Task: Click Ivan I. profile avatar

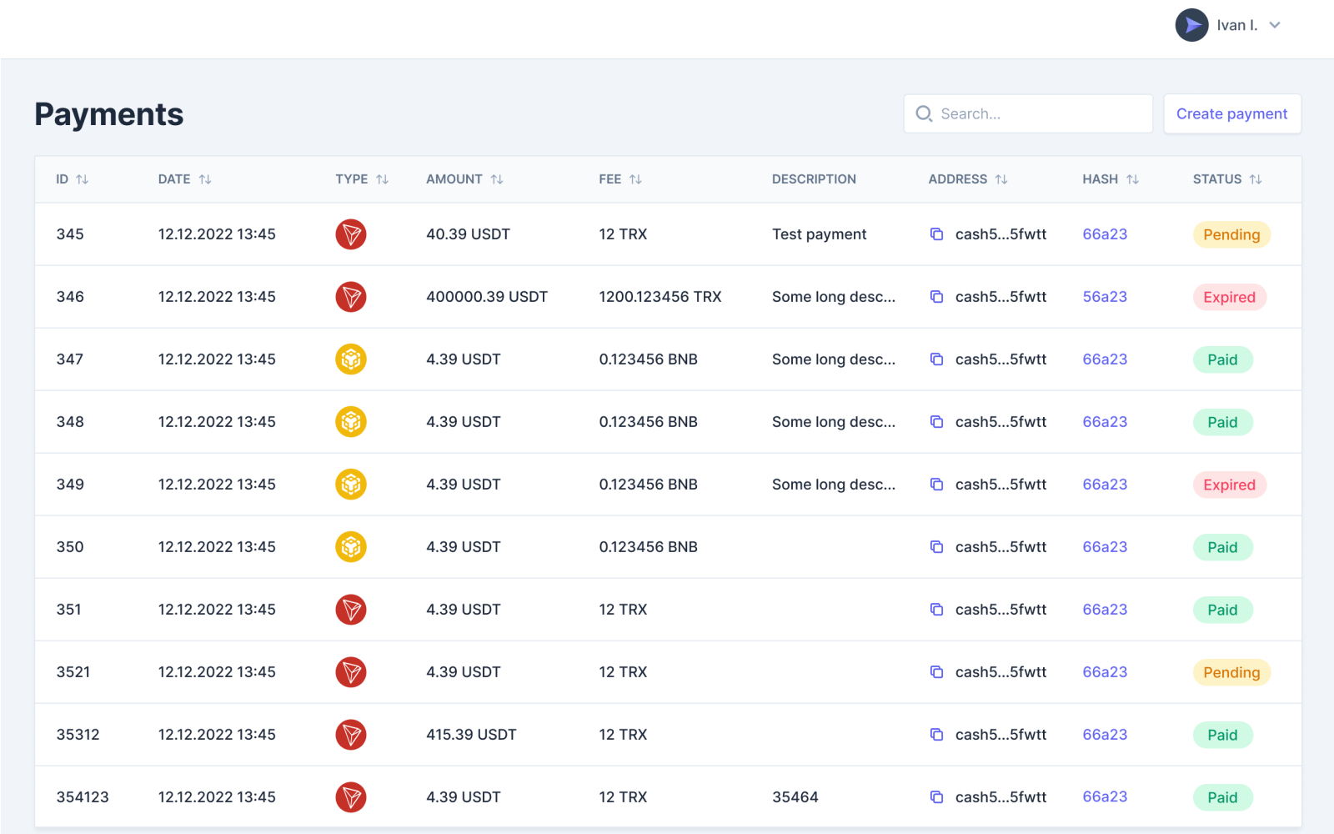Action: pyautogui.click(x=1191, y=25)
